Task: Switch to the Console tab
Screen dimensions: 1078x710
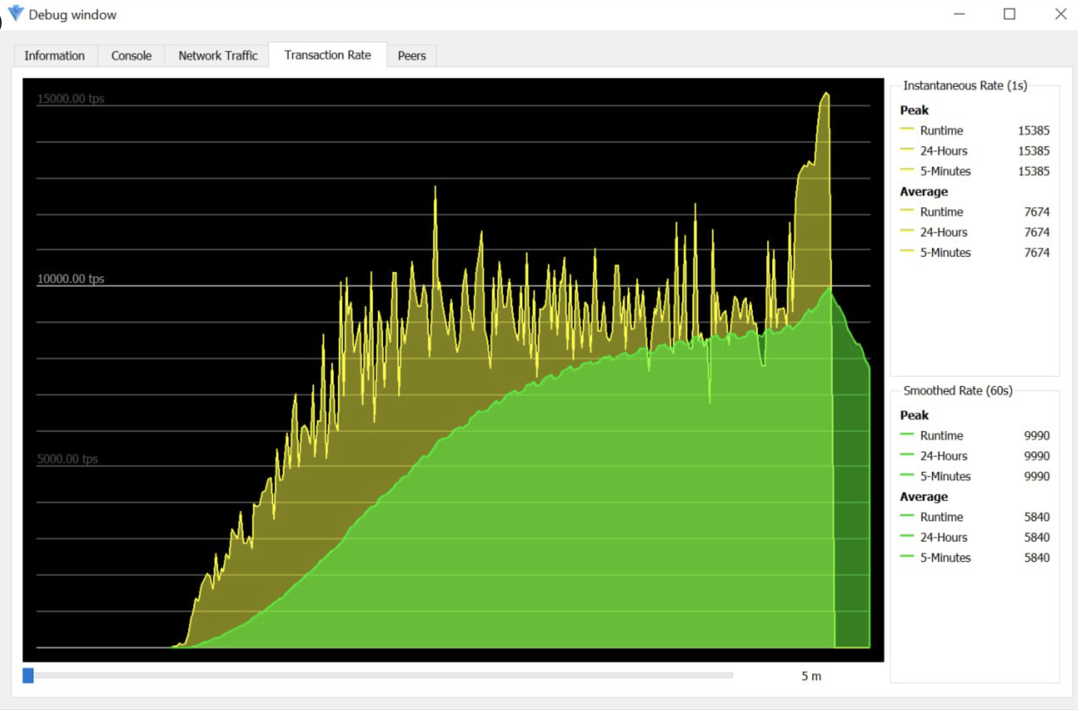Action: 131,56
